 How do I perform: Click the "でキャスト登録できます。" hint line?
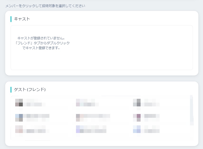click(41, 48)
